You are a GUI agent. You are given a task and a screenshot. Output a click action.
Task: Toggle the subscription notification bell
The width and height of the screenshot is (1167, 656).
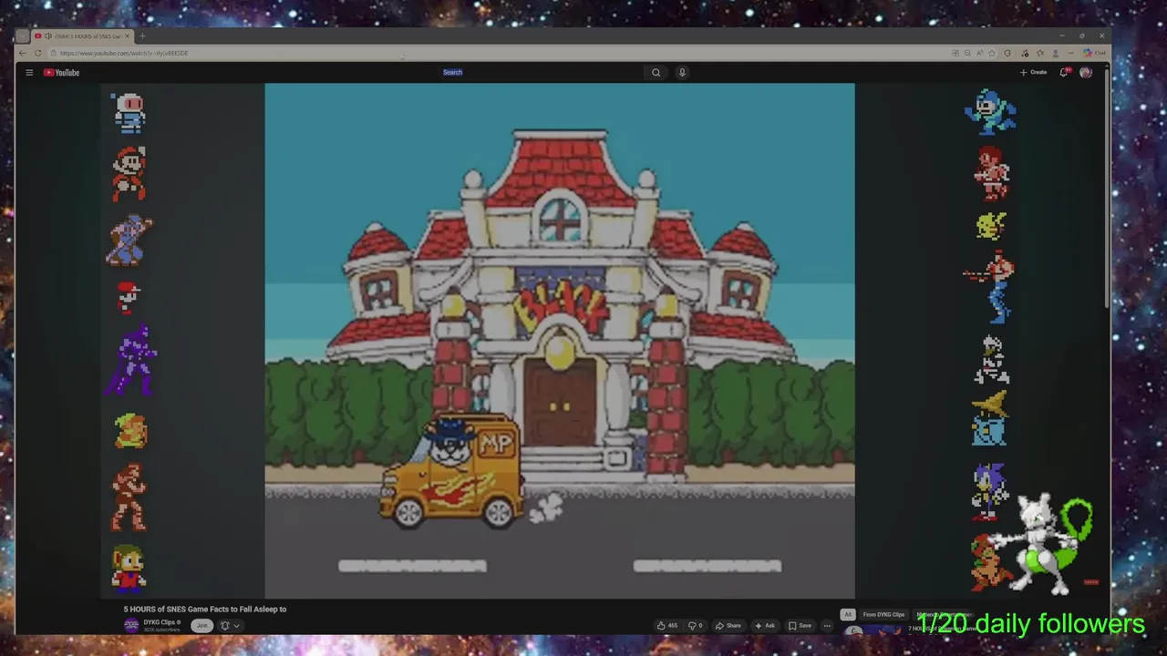224,626
